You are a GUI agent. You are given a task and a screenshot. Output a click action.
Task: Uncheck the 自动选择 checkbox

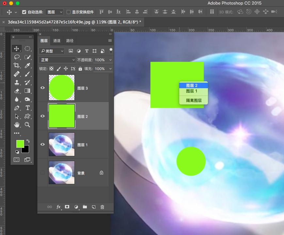24,12
